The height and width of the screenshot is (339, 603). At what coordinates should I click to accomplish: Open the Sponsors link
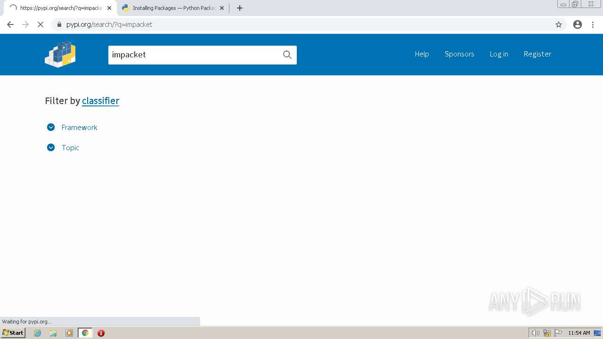459,54
